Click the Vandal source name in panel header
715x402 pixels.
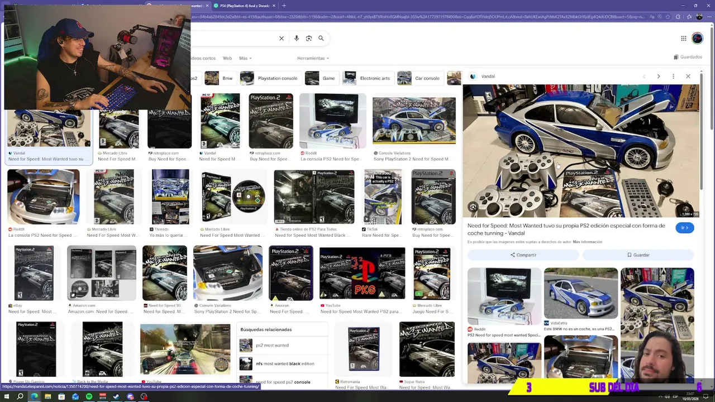488,76
